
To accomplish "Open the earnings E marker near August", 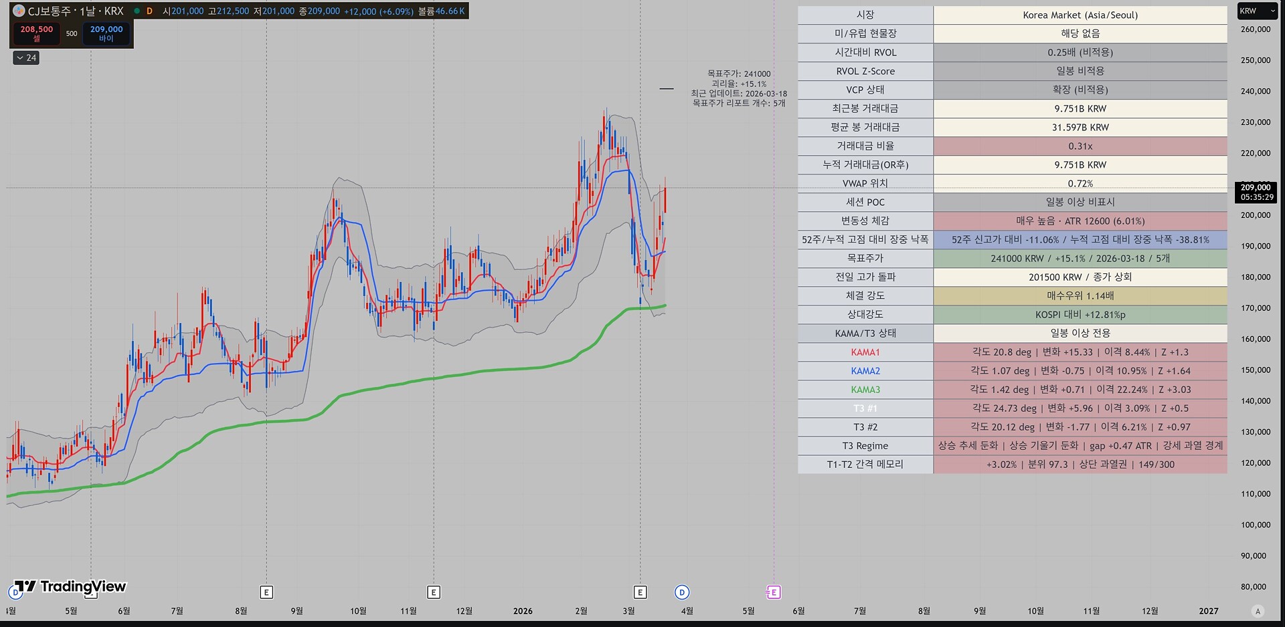I will (266, 592).
